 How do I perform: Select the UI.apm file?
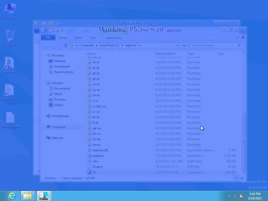coord(97,167)
